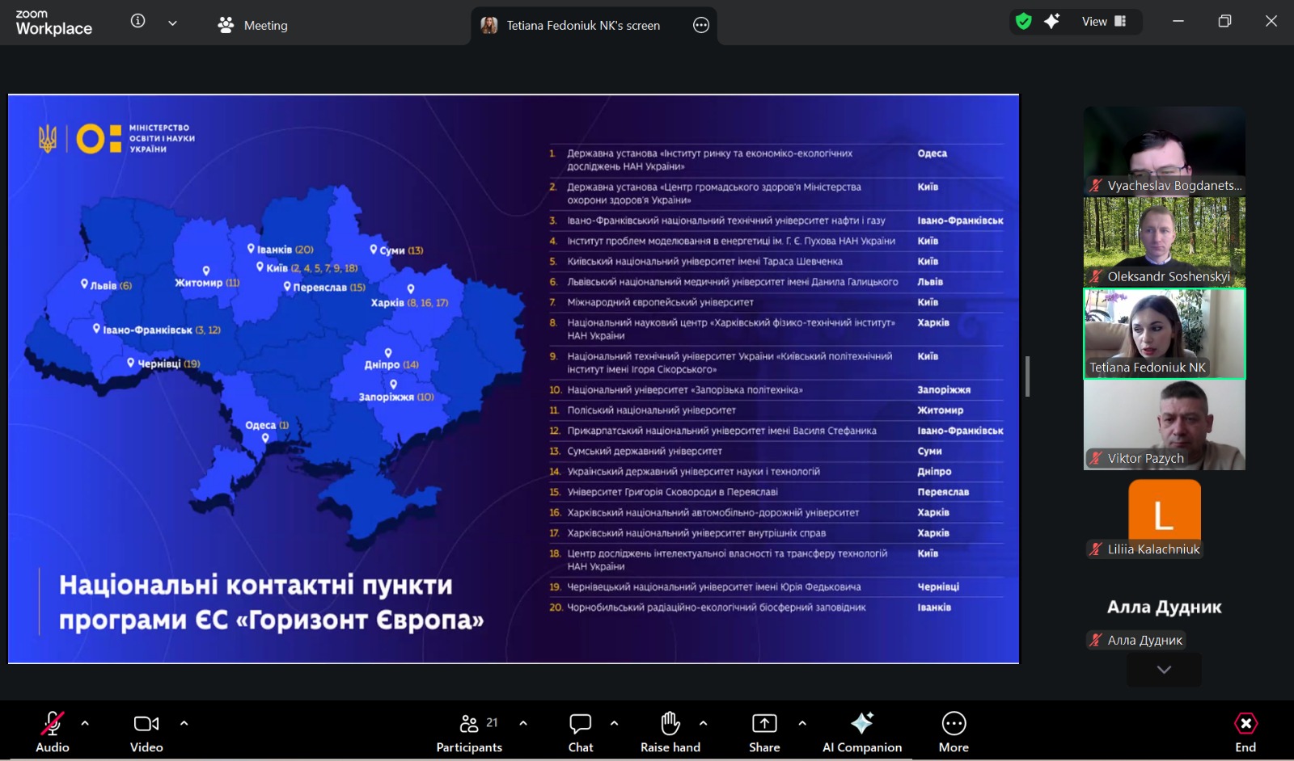Click the Київ map pin on slide
Viewport: 1294px width, 761px height.
[x=260, y=267]
